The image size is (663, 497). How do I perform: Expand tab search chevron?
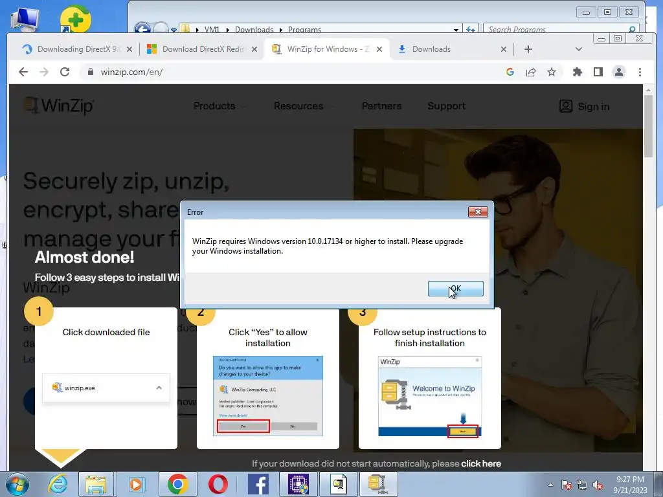tap(579, 49)
